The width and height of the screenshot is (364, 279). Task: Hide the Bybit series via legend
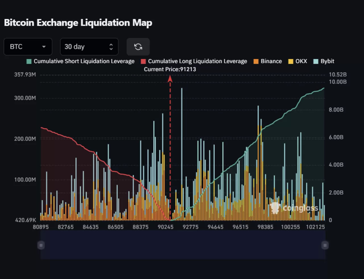click(x=327, y=61)
